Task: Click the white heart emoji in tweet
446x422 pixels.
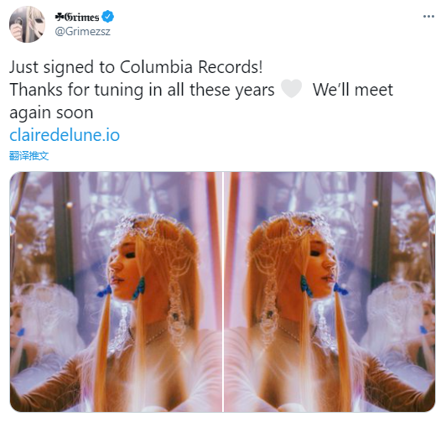Action: (291, 89)
